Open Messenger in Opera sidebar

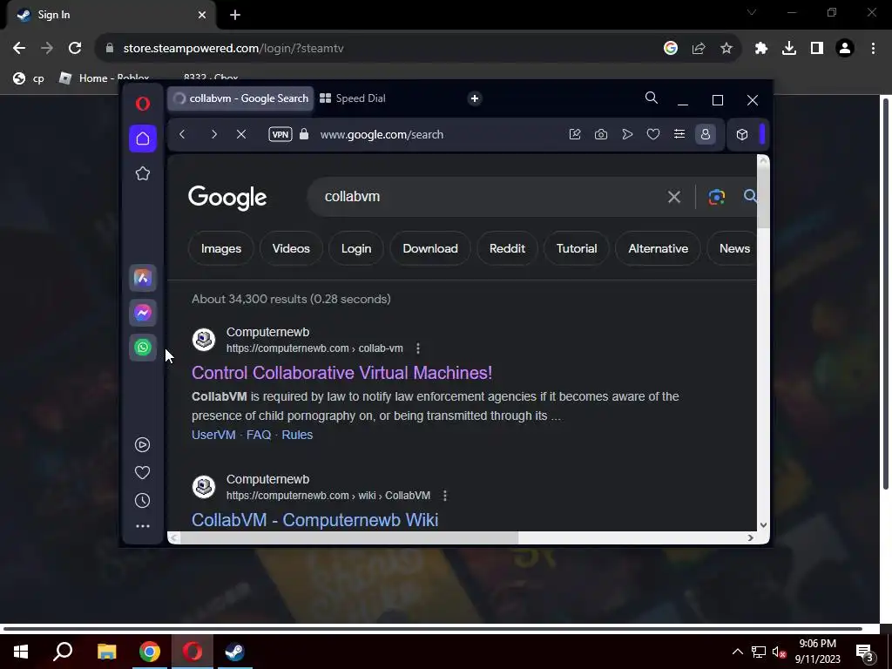pos(143,313)
